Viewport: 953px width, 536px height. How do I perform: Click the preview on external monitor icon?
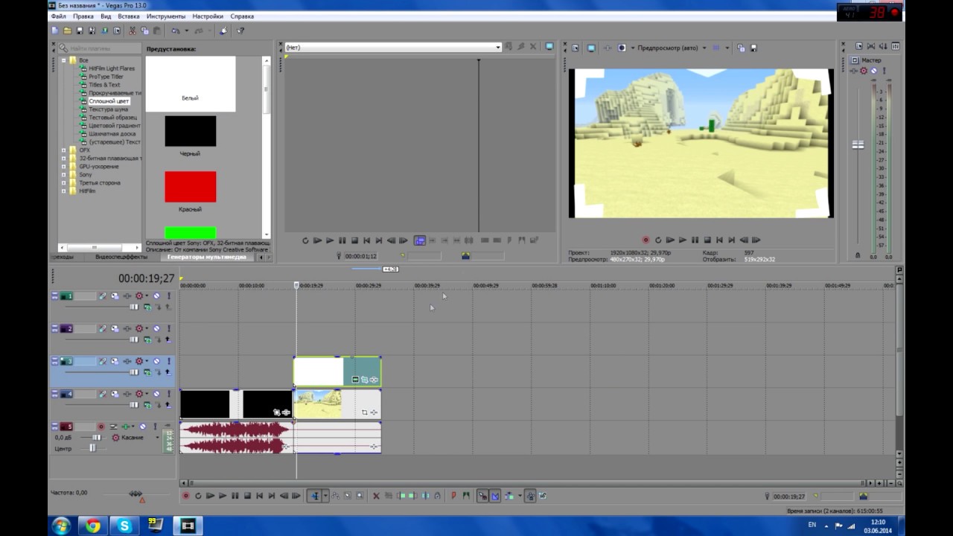(x=591, y=48)
